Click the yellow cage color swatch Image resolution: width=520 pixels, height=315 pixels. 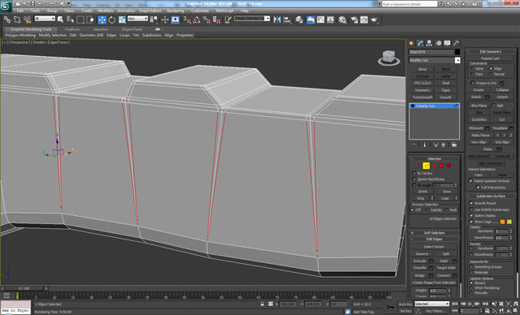point(509,222)
